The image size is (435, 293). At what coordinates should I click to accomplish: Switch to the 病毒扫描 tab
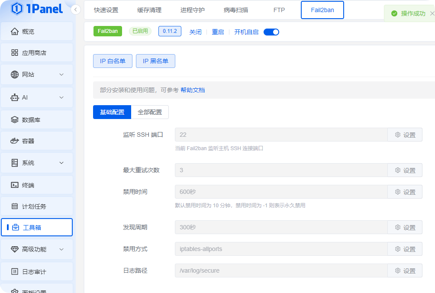coord(236,10)
